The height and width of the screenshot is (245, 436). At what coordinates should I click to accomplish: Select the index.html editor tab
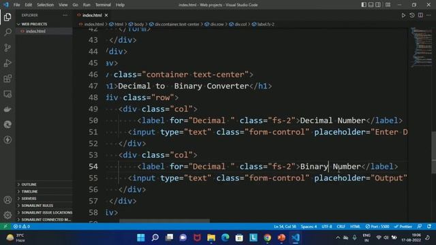pos(92,15)
